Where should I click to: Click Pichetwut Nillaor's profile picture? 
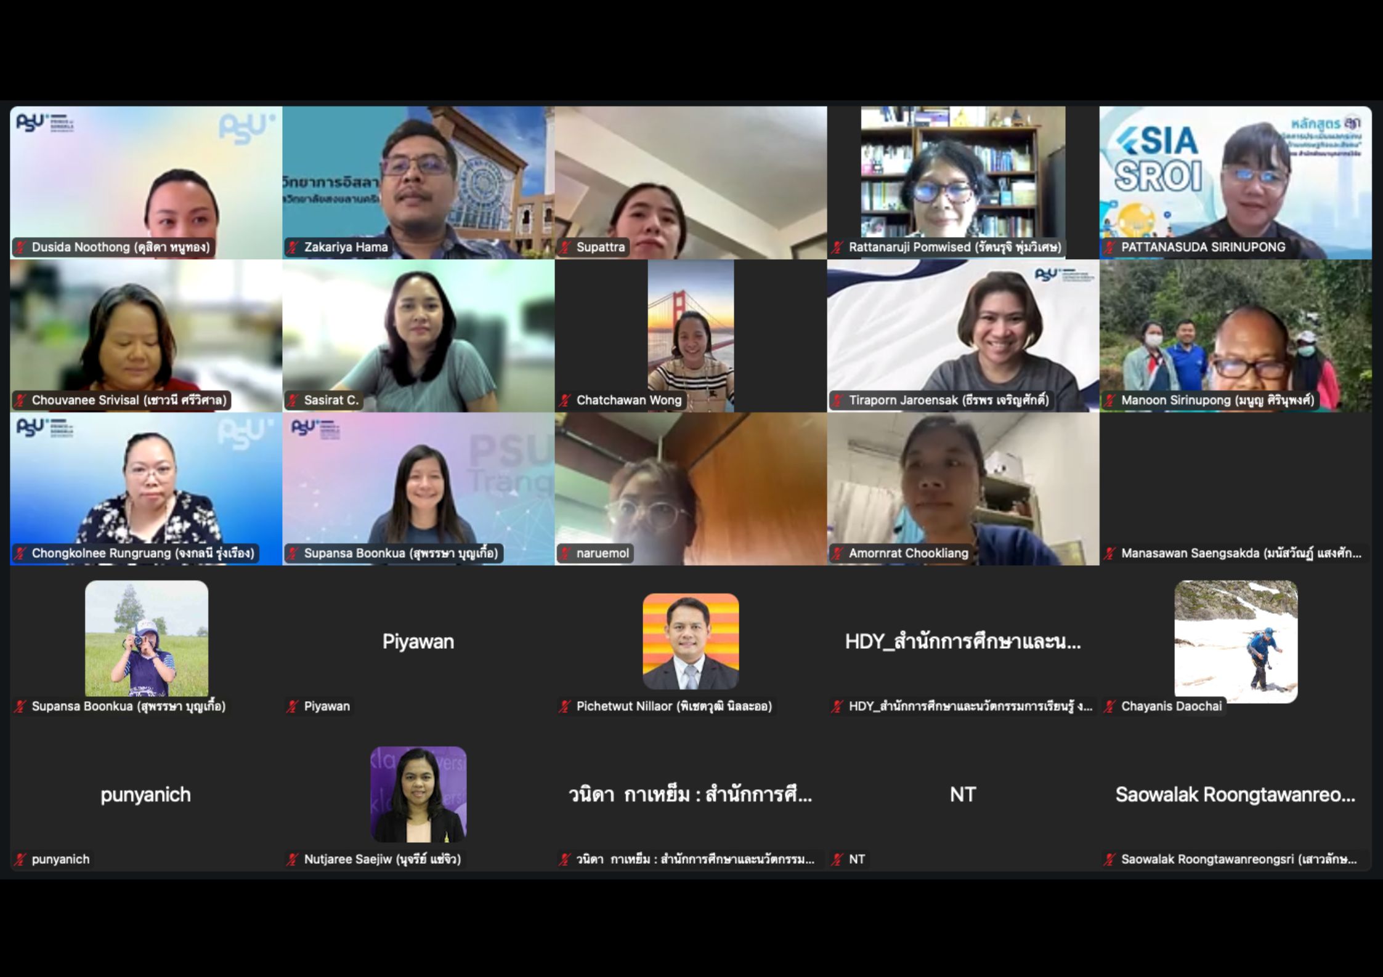(691, 641)
